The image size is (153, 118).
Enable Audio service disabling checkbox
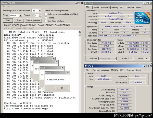pyautogui.click(x=46, y=14)
